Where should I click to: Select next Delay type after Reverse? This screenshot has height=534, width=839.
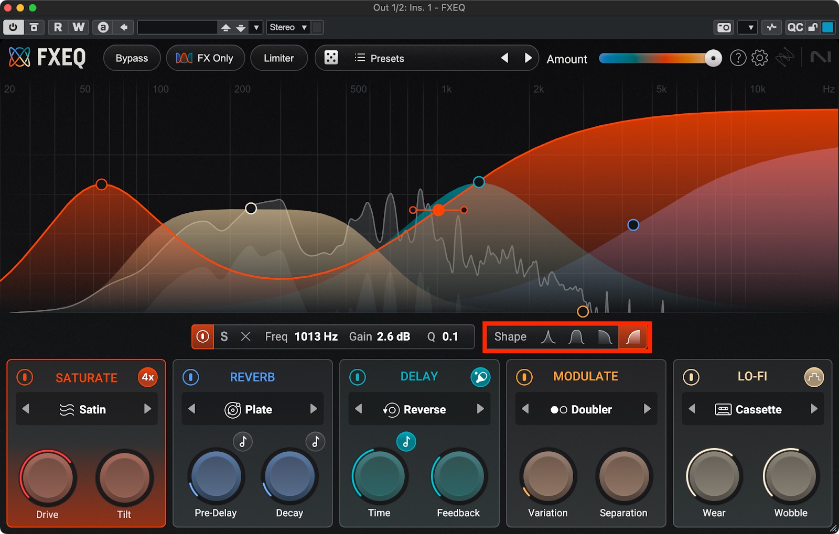480,409
